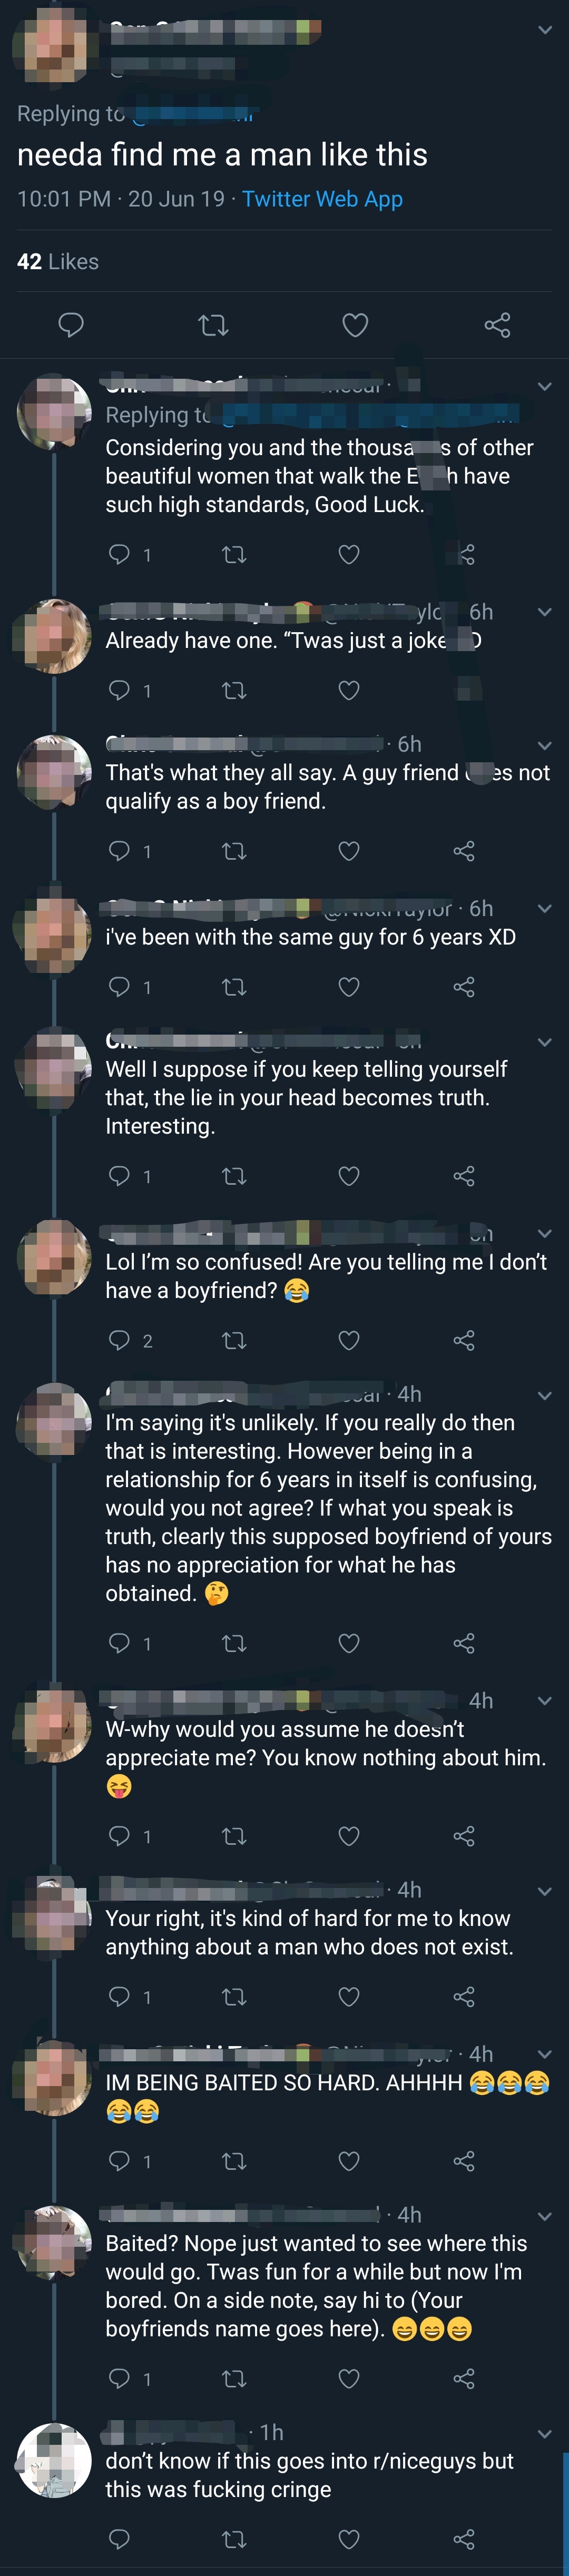Viewport: 569px width, 2576px height.
Task: Reply to the 'Lol I'm so confused' tweet
Action: (x=119, y=1340)
